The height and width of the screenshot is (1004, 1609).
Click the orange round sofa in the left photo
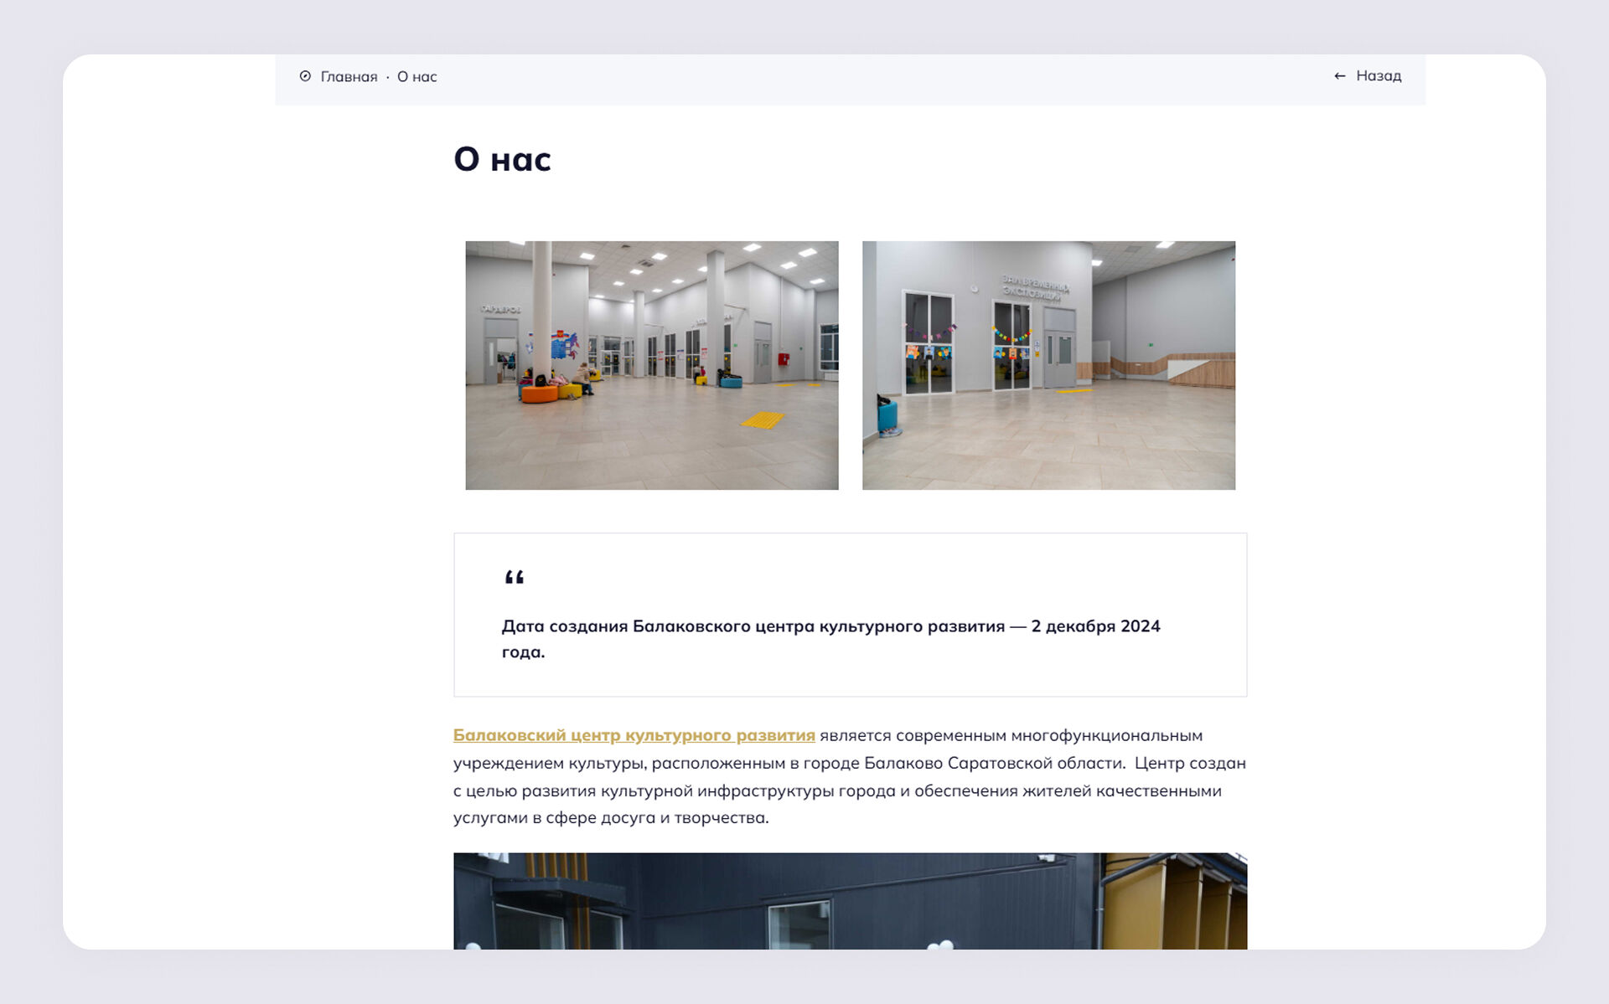[539, 394]
